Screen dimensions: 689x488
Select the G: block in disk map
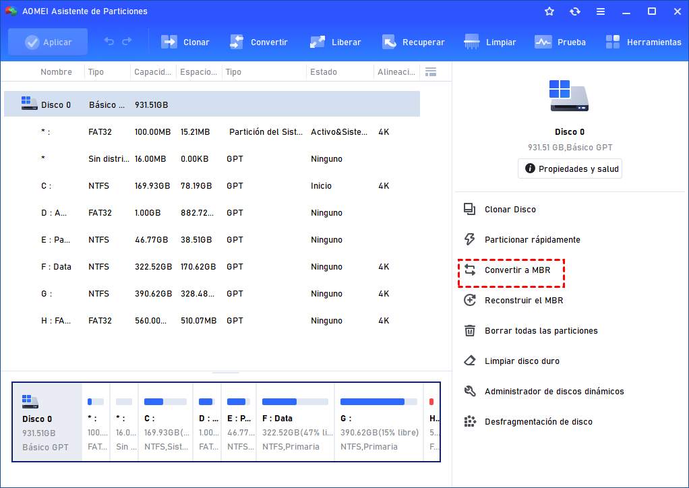click(379, 422)
